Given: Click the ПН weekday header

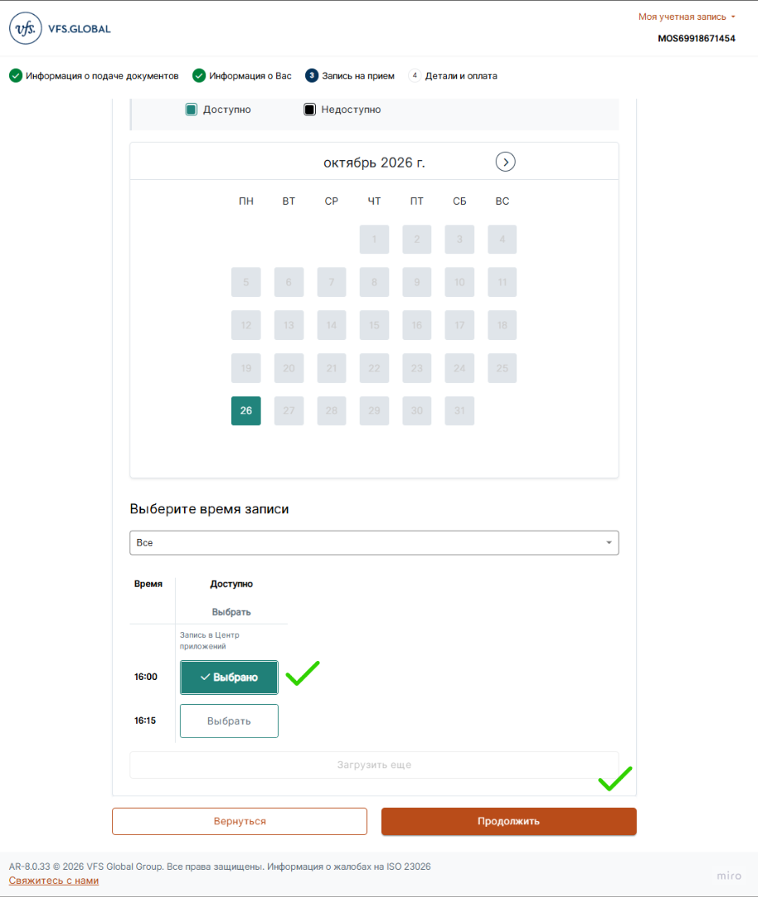Looking at the screenshot, I should pos(246,201).
